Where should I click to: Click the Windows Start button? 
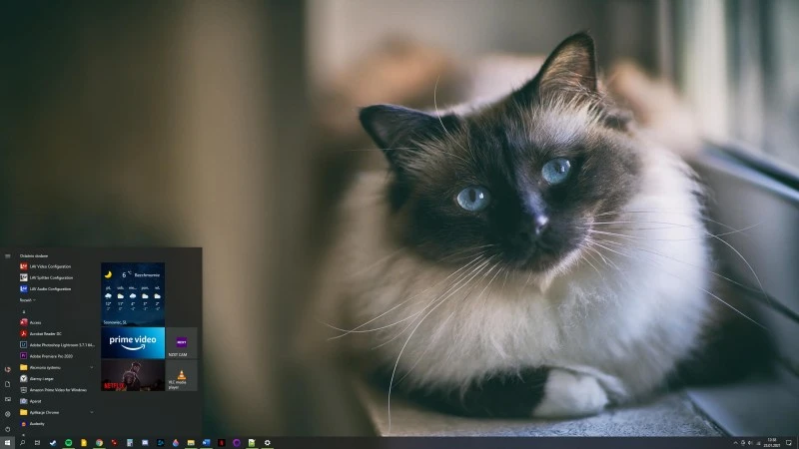(7, 443)
